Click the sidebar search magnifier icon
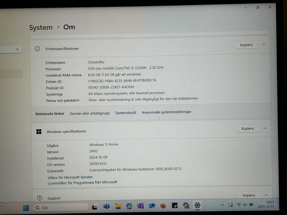 point(17,49)
